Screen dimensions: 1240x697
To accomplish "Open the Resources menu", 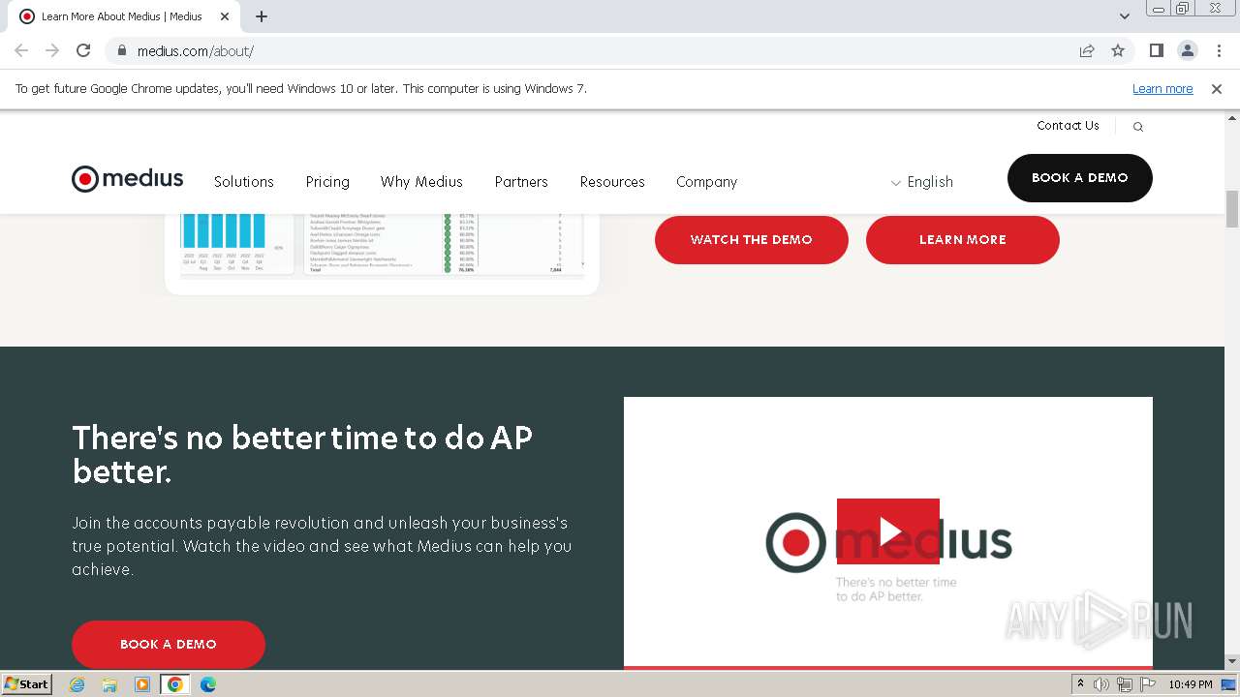I will [612, 182].
